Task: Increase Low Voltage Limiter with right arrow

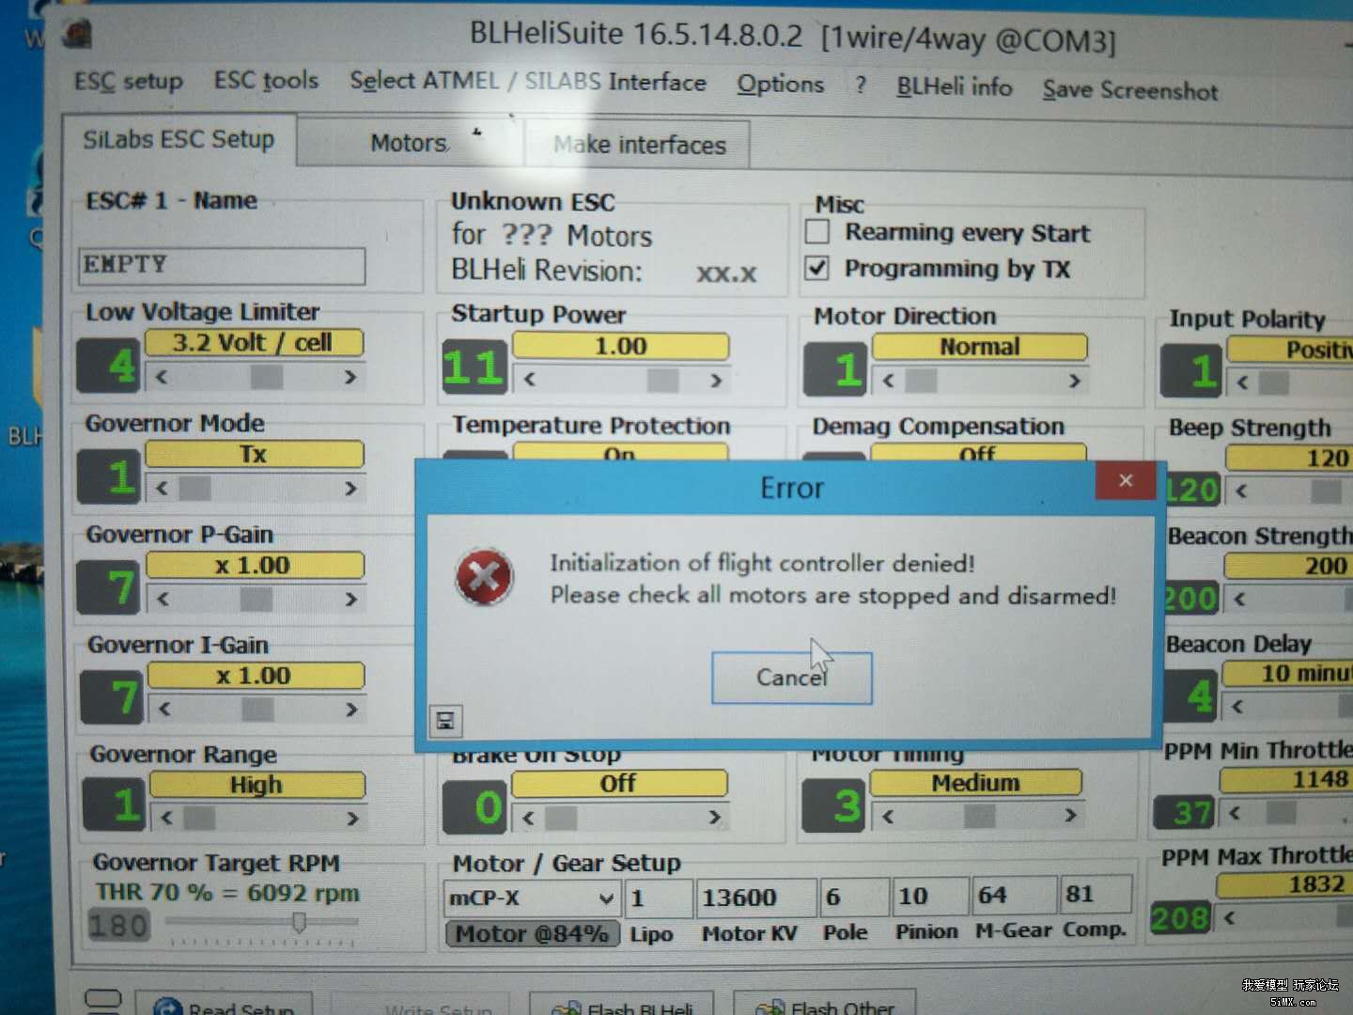Action: (x=350, y=377)
